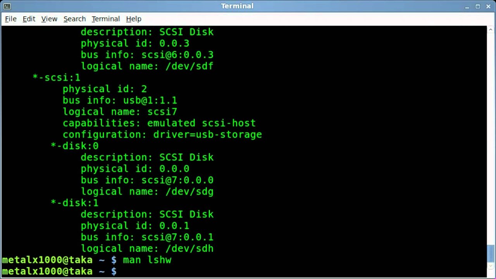Minimize the Terminal window

(x=467, y=6)
